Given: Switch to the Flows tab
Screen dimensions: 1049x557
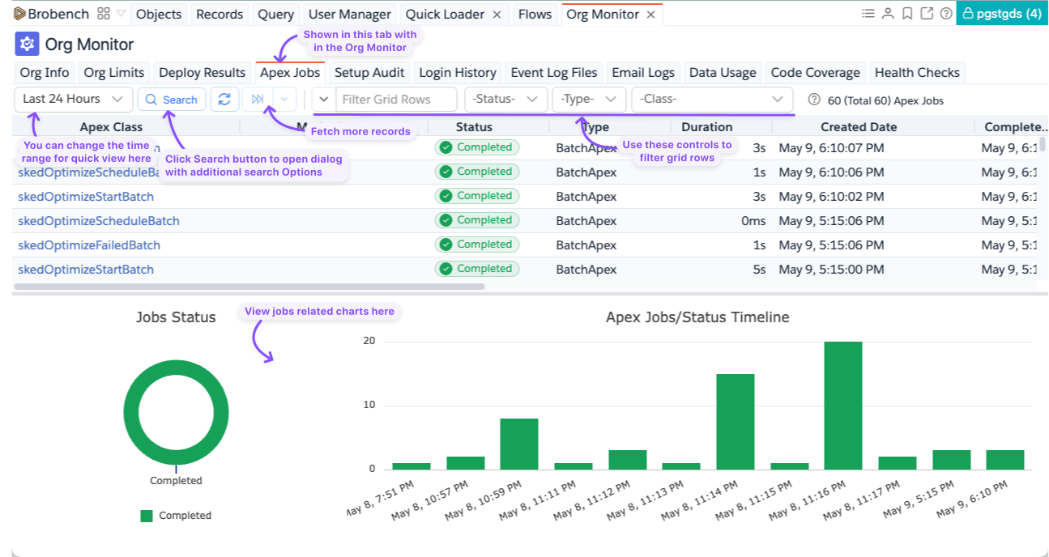Looking at the screenshot, I should point(535,15).
